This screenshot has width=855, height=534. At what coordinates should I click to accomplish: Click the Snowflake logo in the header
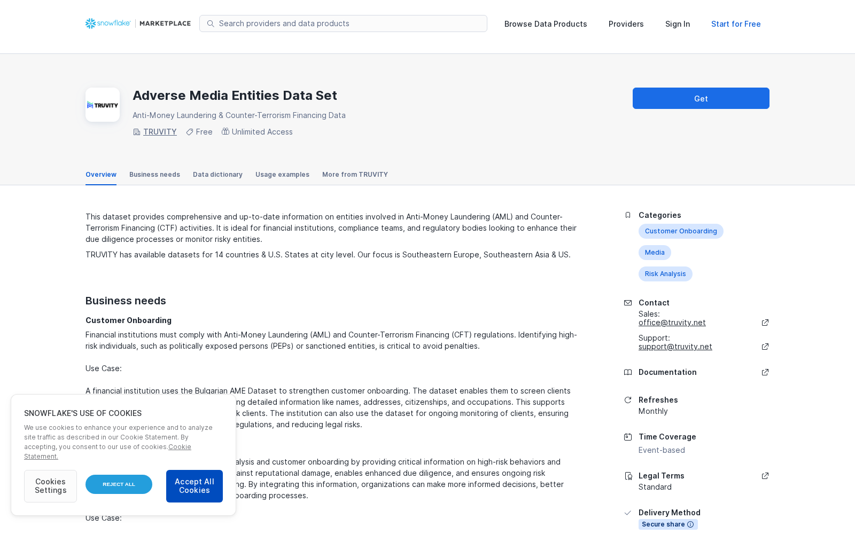[108, 23]
